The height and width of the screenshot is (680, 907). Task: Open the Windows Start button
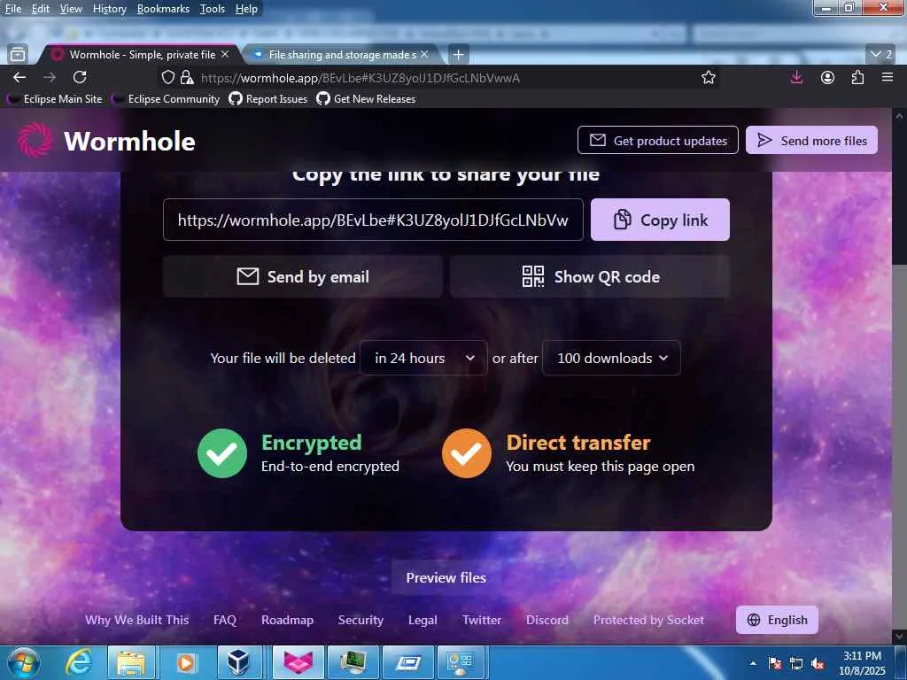(24, 662)
